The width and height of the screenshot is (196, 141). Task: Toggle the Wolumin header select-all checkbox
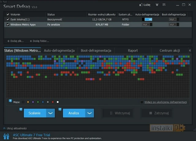[8, 14]
